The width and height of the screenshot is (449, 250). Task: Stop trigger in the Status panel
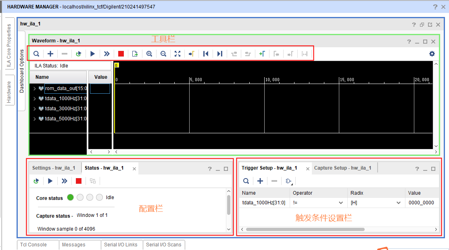[x=78, y=181]
